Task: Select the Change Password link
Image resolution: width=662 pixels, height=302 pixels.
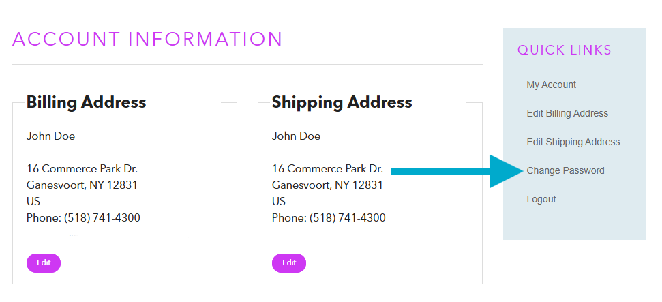Action: click(x=565, y=170)
